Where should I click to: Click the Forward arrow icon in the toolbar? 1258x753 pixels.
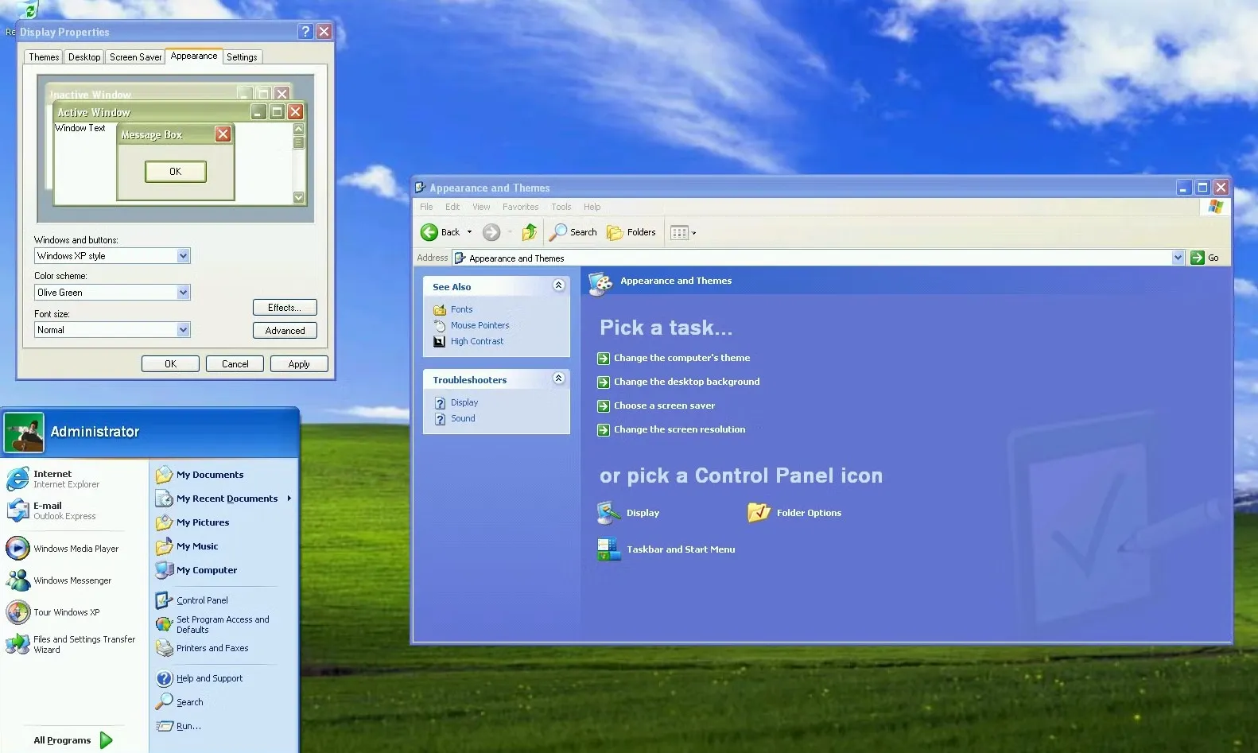[491, 232]
